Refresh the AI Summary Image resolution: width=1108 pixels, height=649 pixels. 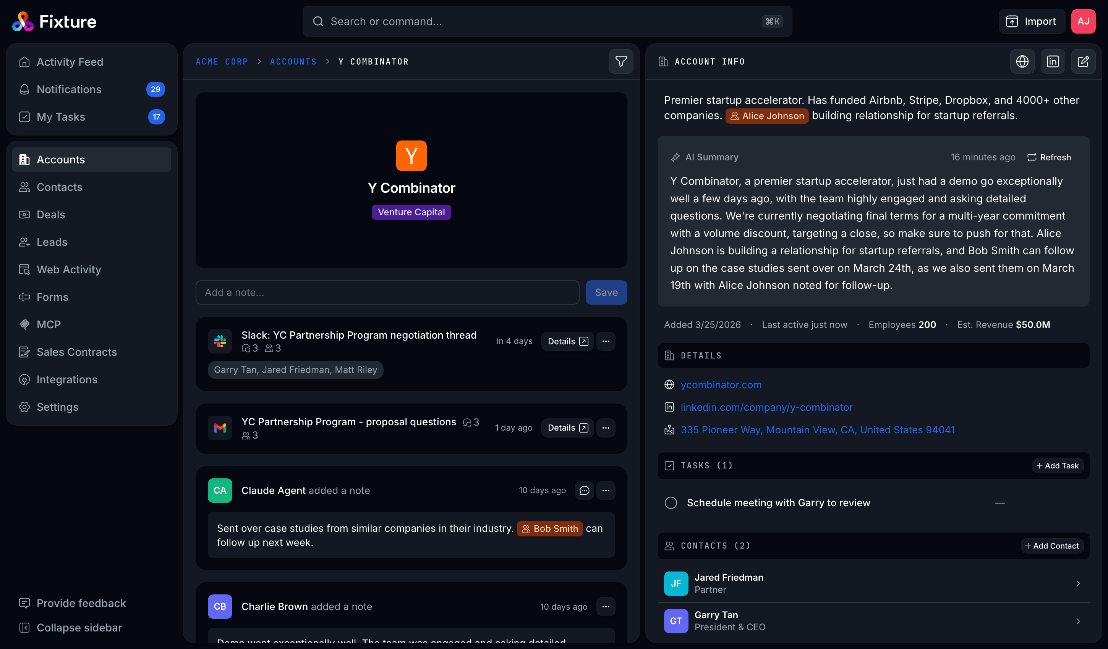click(1049, 157)
